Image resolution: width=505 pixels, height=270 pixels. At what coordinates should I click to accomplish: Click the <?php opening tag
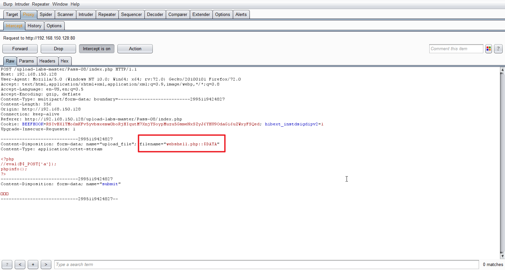[x=7, y=159]
